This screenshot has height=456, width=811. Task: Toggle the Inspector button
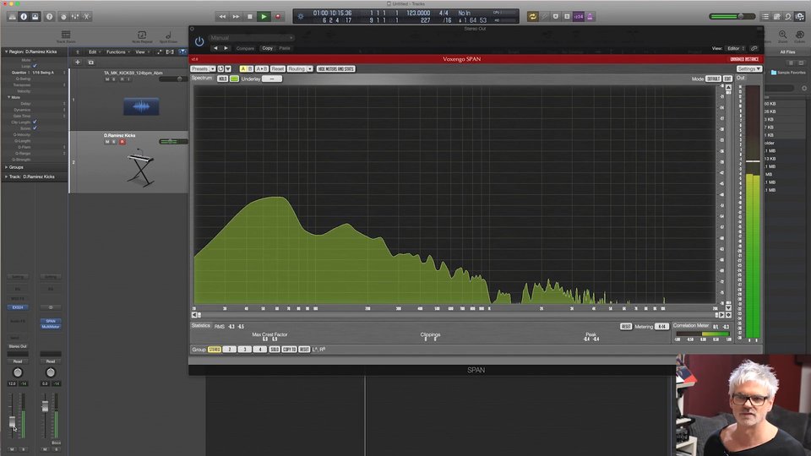point(24,17)
